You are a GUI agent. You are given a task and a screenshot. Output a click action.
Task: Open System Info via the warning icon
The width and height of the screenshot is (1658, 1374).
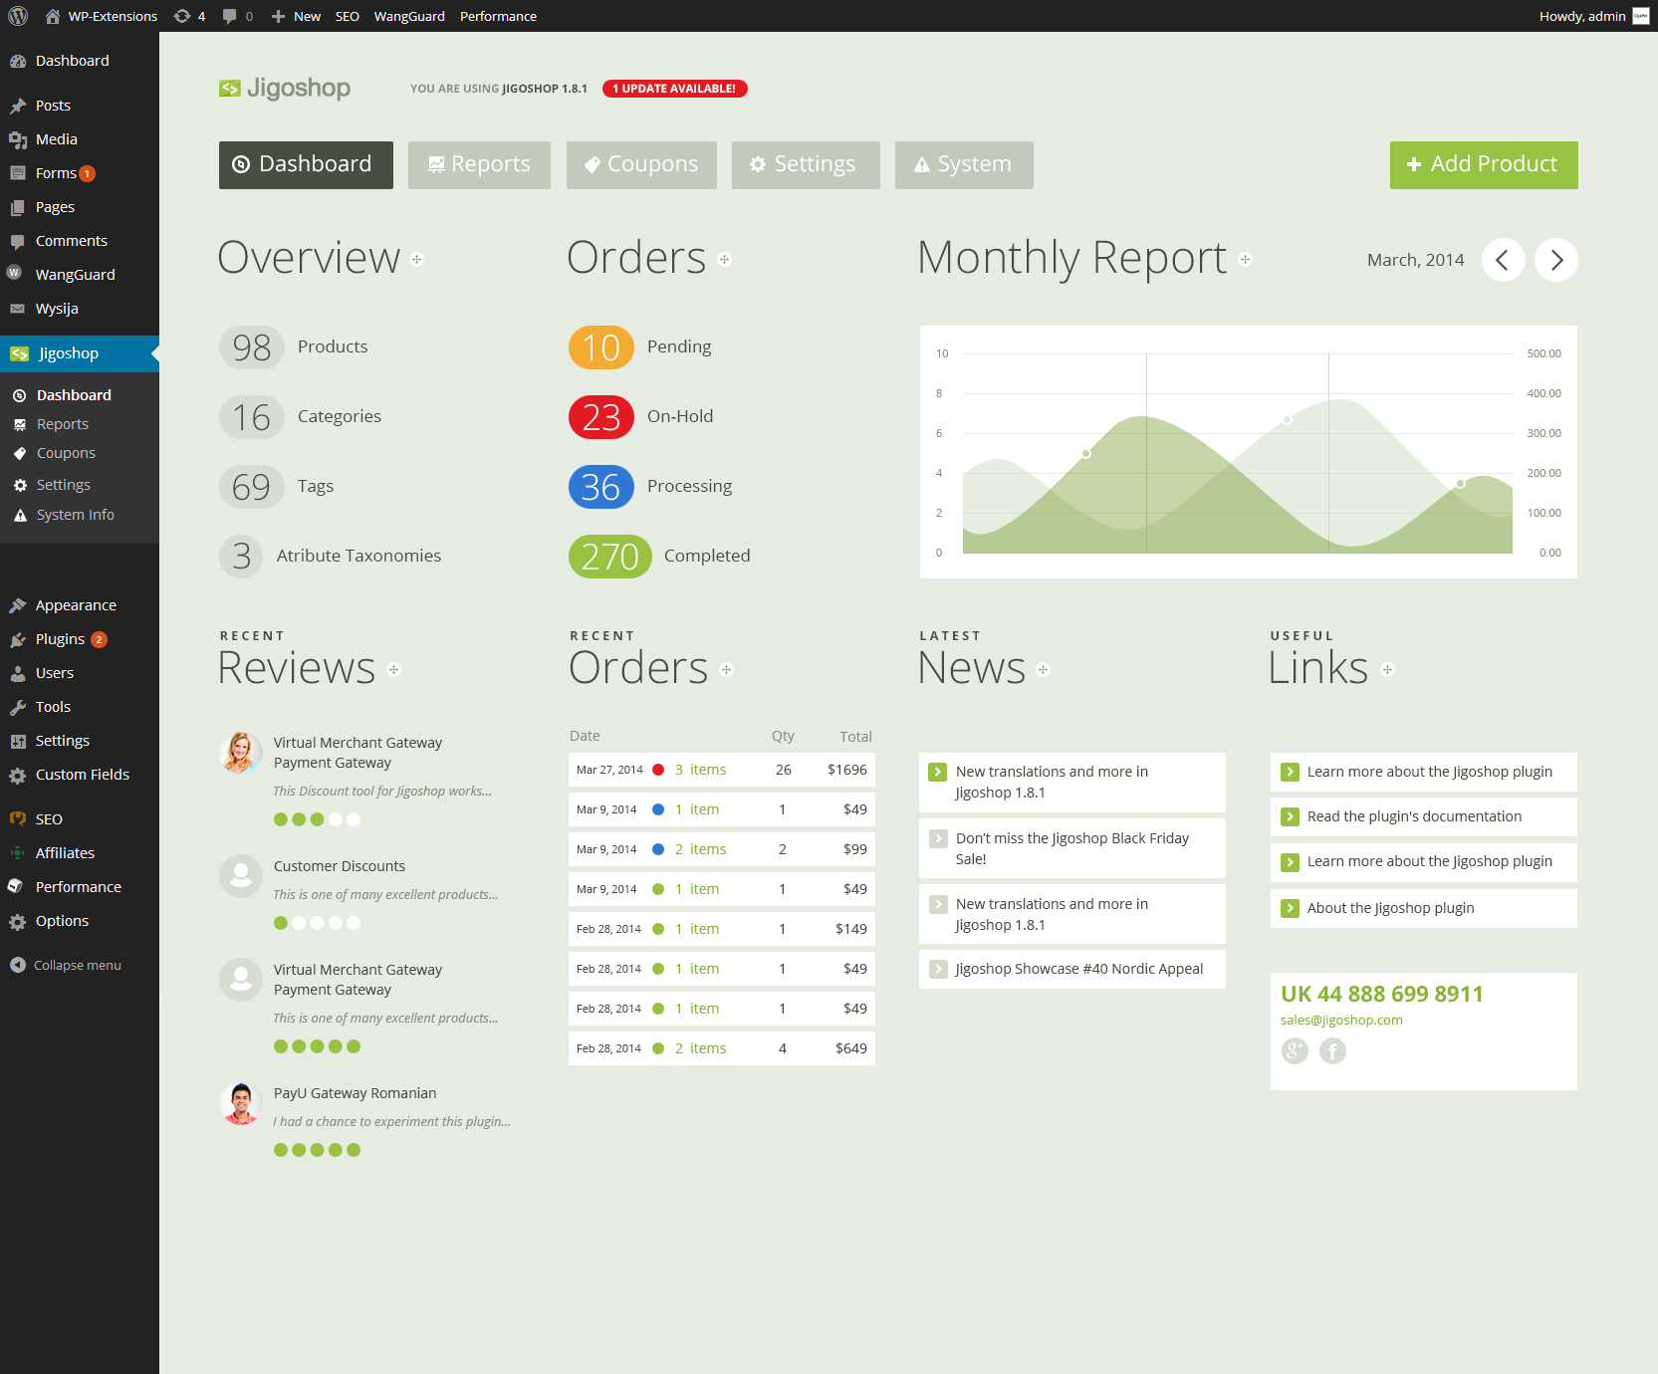[20, 515]
